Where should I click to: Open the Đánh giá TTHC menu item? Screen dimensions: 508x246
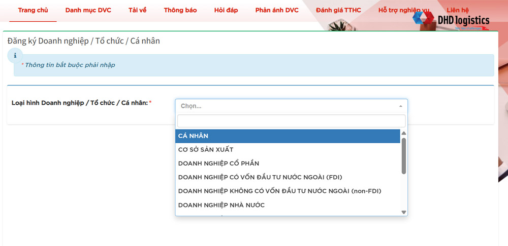click(338, 10)
